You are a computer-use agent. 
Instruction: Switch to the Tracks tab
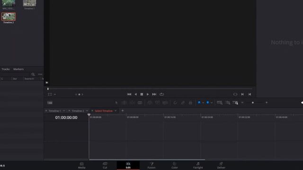[6, 69]
